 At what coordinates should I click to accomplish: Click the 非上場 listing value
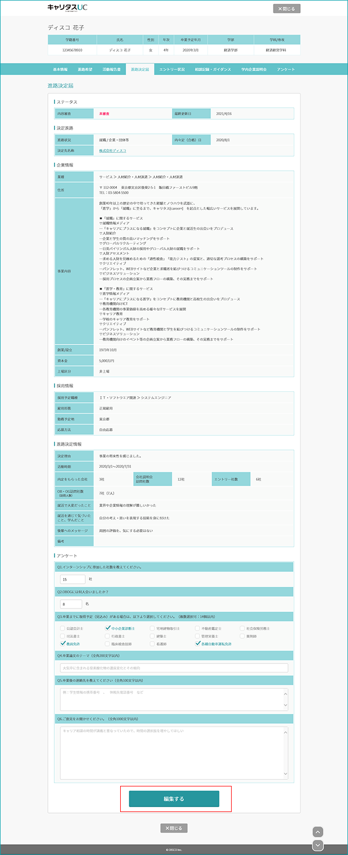(104, 371)
